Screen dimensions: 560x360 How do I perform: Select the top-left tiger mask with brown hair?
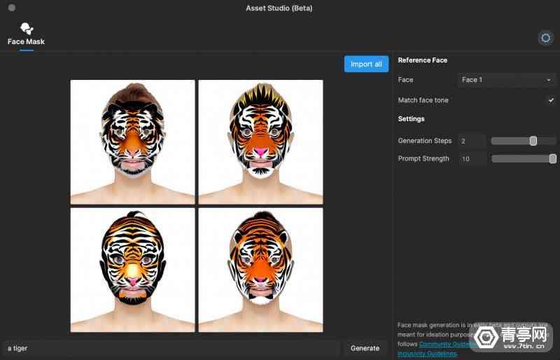point(132,142)
